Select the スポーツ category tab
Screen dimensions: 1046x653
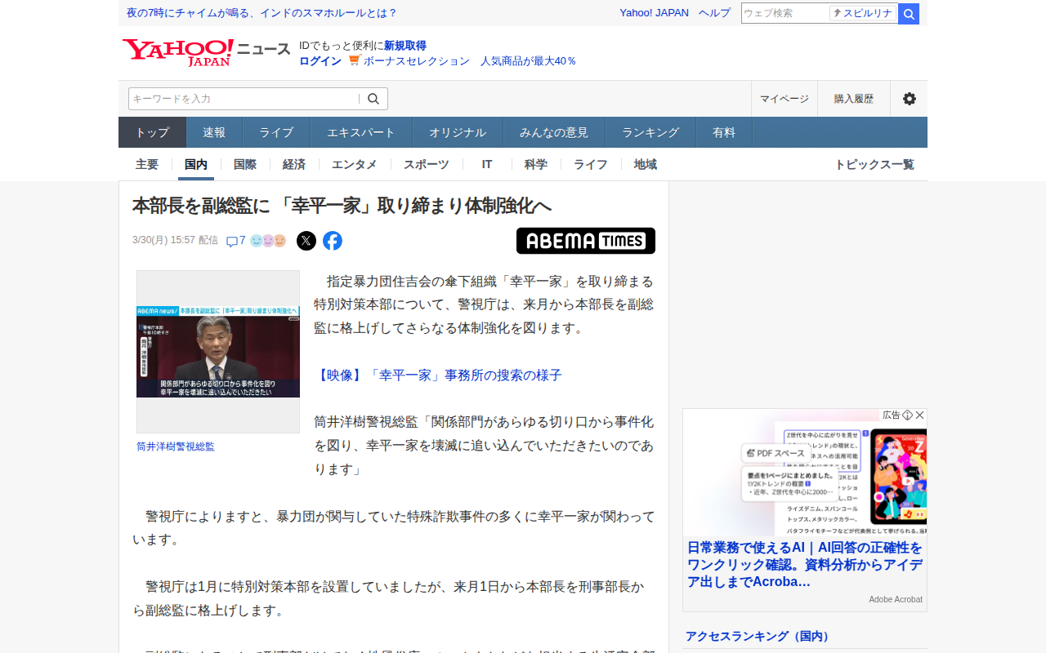tap(427, 164)
